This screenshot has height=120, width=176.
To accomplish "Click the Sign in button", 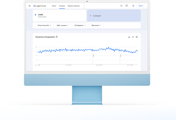I will point(141,6).
